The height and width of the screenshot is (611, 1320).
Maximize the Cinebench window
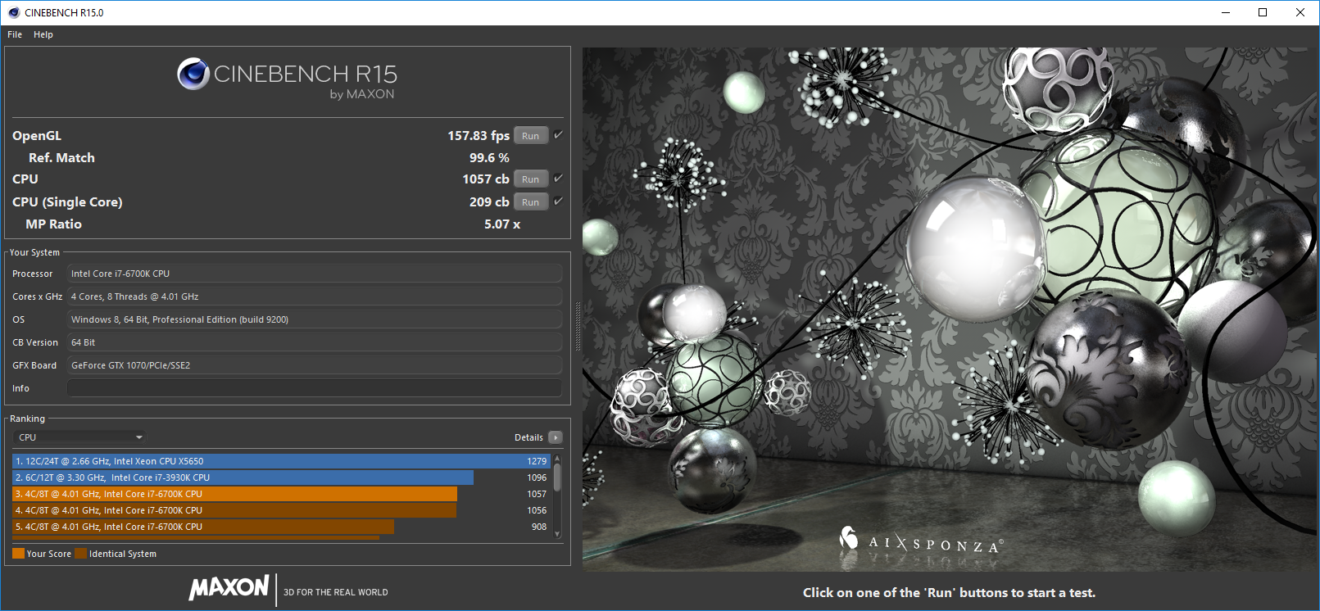click(x=1263, y=12)
